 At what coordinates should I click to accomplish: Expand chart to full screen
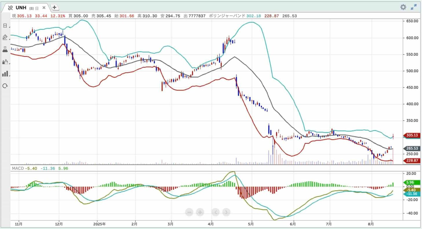coord(414,7)
